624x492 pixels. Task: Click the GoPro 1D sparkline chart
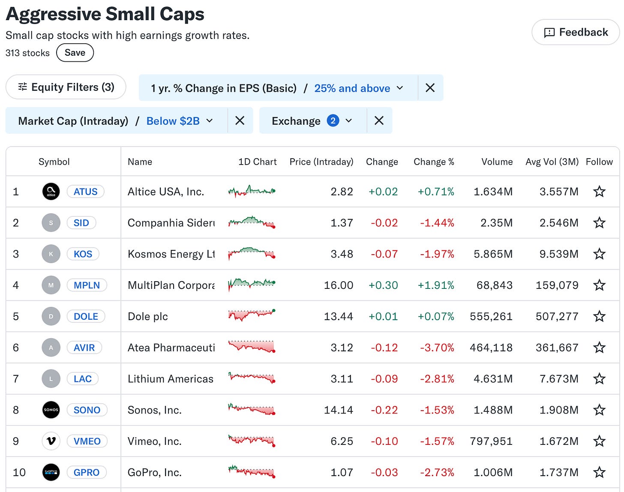pyautogui.click(x=252, y=471)
